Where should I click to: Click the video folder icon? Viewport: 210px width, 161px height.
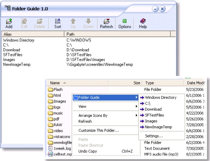[51, 131]
